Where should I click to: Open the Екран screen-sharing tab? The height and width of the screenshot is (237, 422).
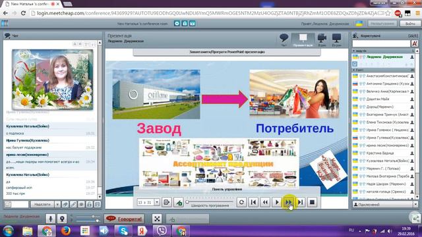[336, 39]
